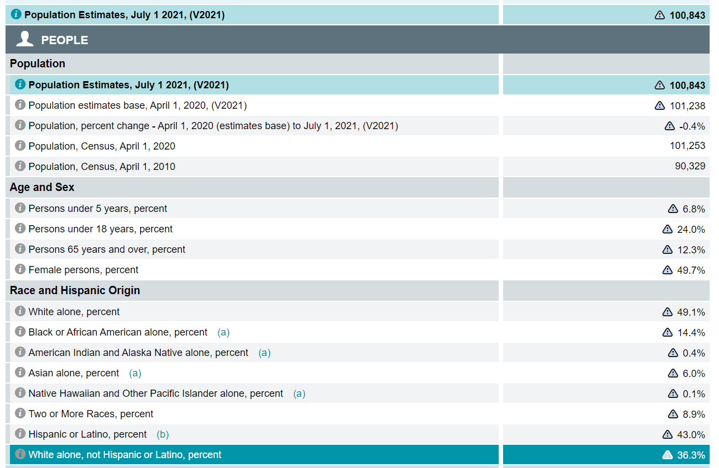
Task: Click info icon beside top Population Estimates header
Action: click(x=16, y=15)
